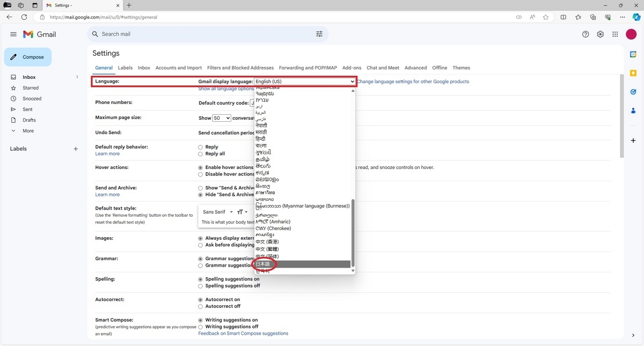Open Edge read aloud icon

click(x=532, y=17)
